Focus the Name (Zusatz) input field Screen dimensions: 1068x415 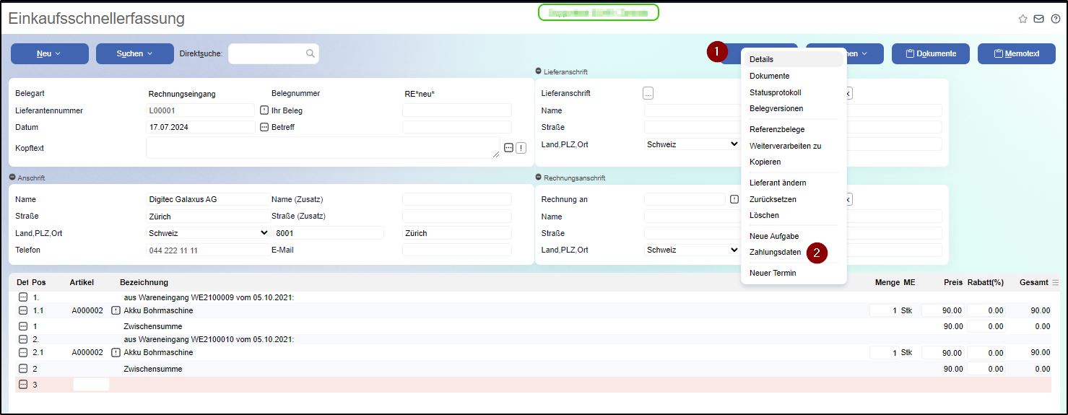456,199
